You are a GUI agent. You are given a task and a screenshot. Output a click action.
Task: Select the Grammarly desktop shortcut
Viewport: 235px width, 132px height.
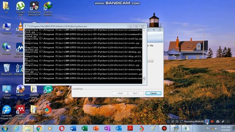click(x=48, y=91)
